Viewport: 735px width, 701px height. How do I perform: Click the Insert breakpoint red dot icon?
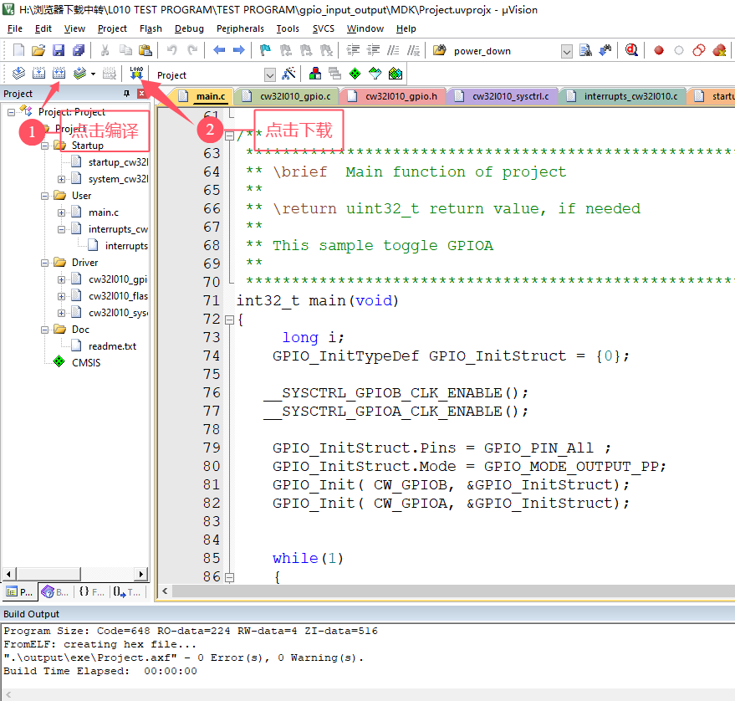point(659,50)
